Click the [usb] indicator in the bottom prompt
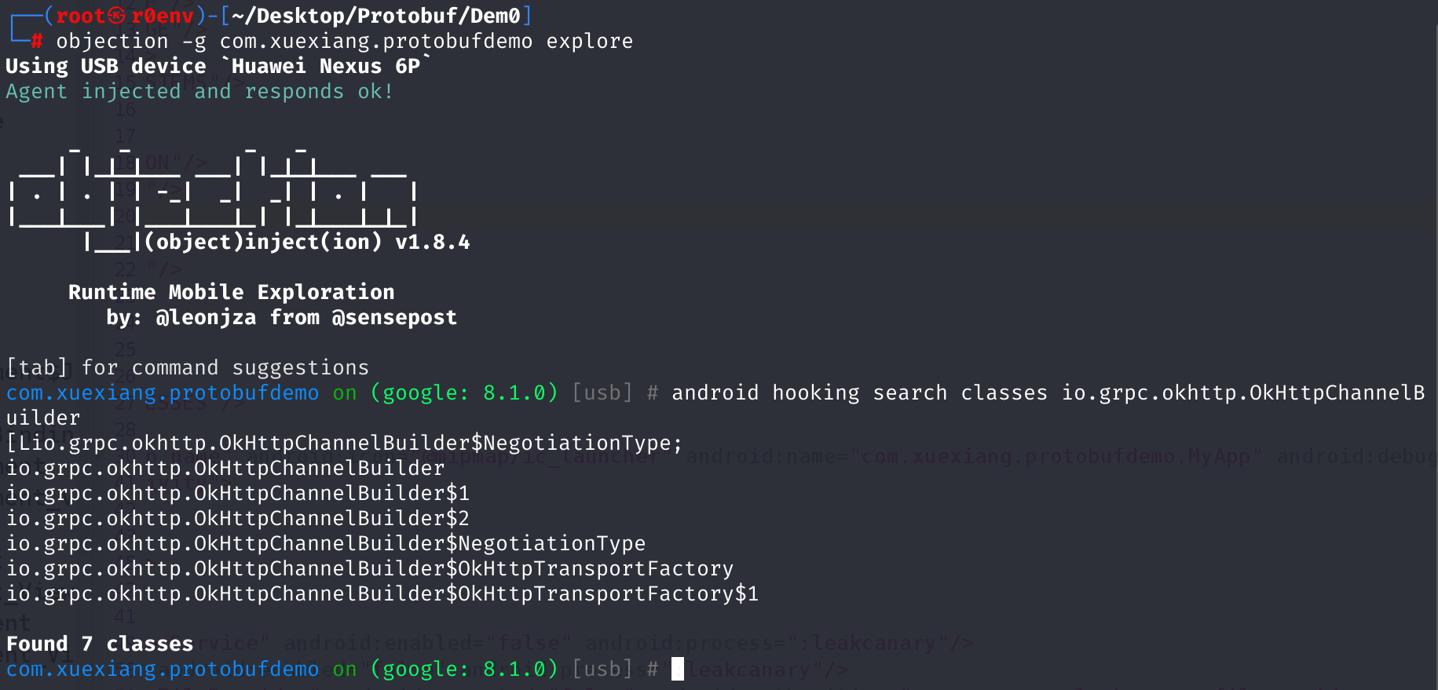Image resolution: width=1438 pixels, height=690 pixels. click(602, 669)
